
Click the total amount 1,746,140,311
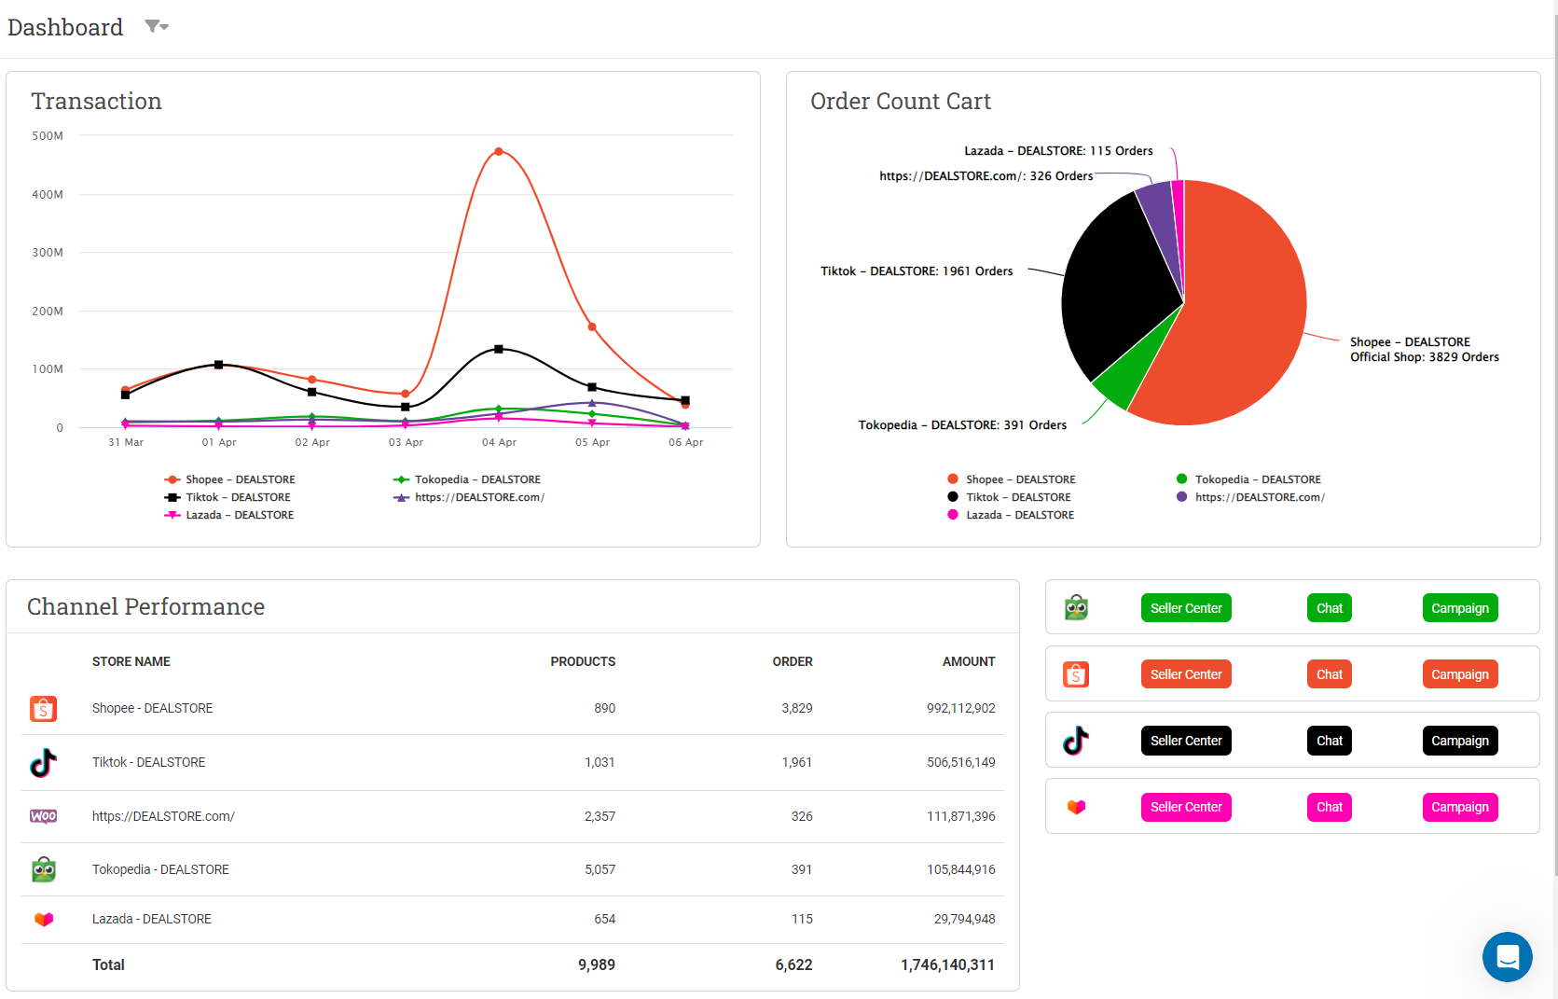pyautogui.click(x=947, y=964)
